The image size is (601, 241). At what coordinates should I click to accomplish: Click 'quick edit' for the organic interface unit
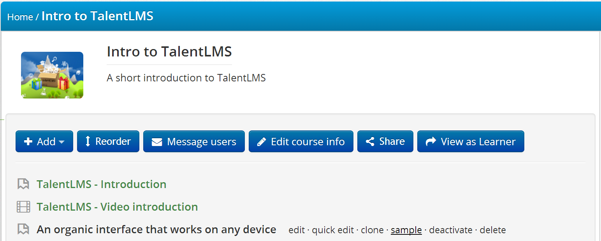tap(333, 230)
